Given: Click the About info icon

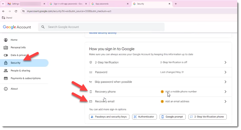Looking at the screenshot, I should coord(6,89).
